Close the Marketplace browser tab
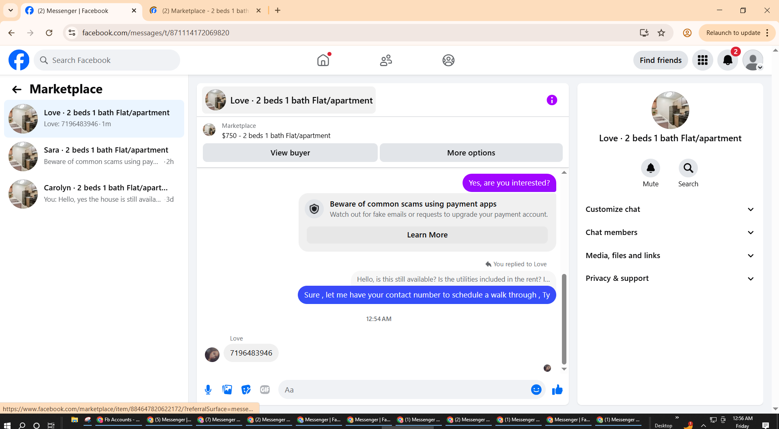 click(x=258, y=11)
